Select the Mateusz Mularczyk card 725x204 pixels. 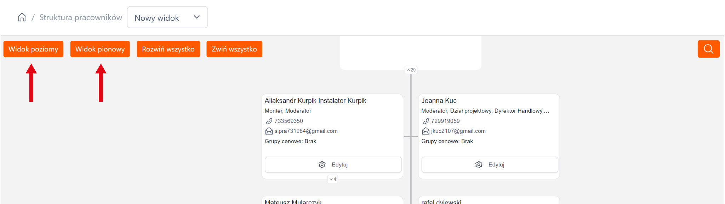point(332,201)
